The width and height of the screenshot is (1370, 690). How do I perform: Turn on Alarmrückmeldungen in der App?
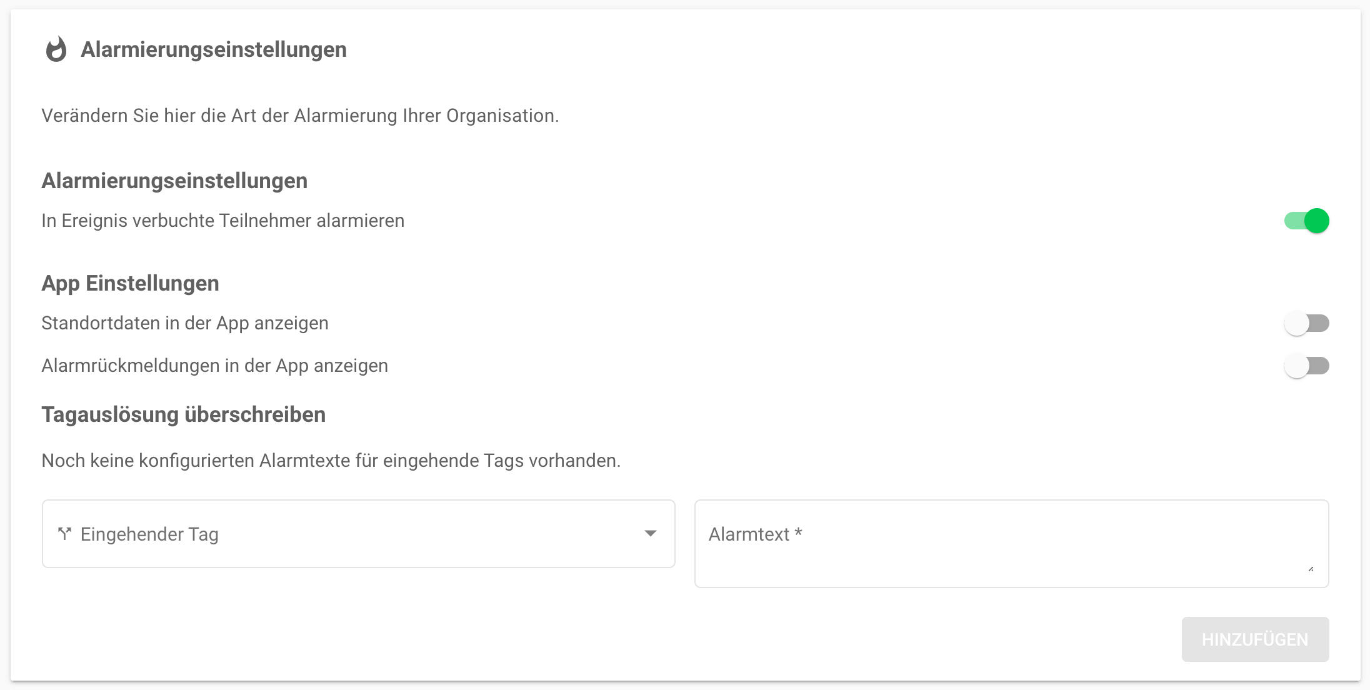pyautogui.click(x=1307, y=366)
